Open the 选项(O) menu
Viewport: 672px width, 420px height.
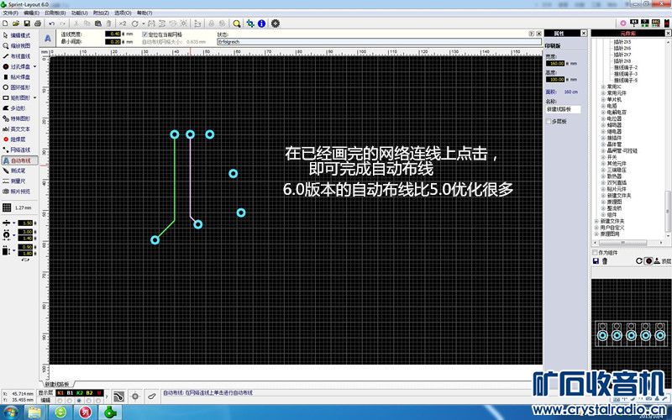pyautogui.click(x=123, y=13)
